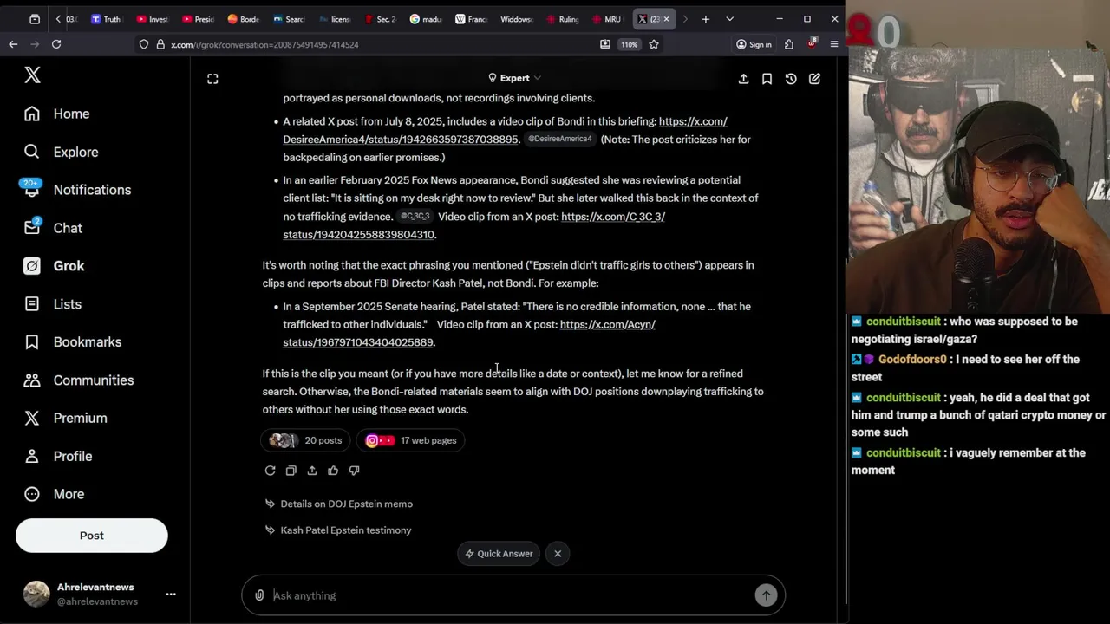1110x624 pixels.
Task: Share the Grok conversation via top share icon
Action: 743,79
